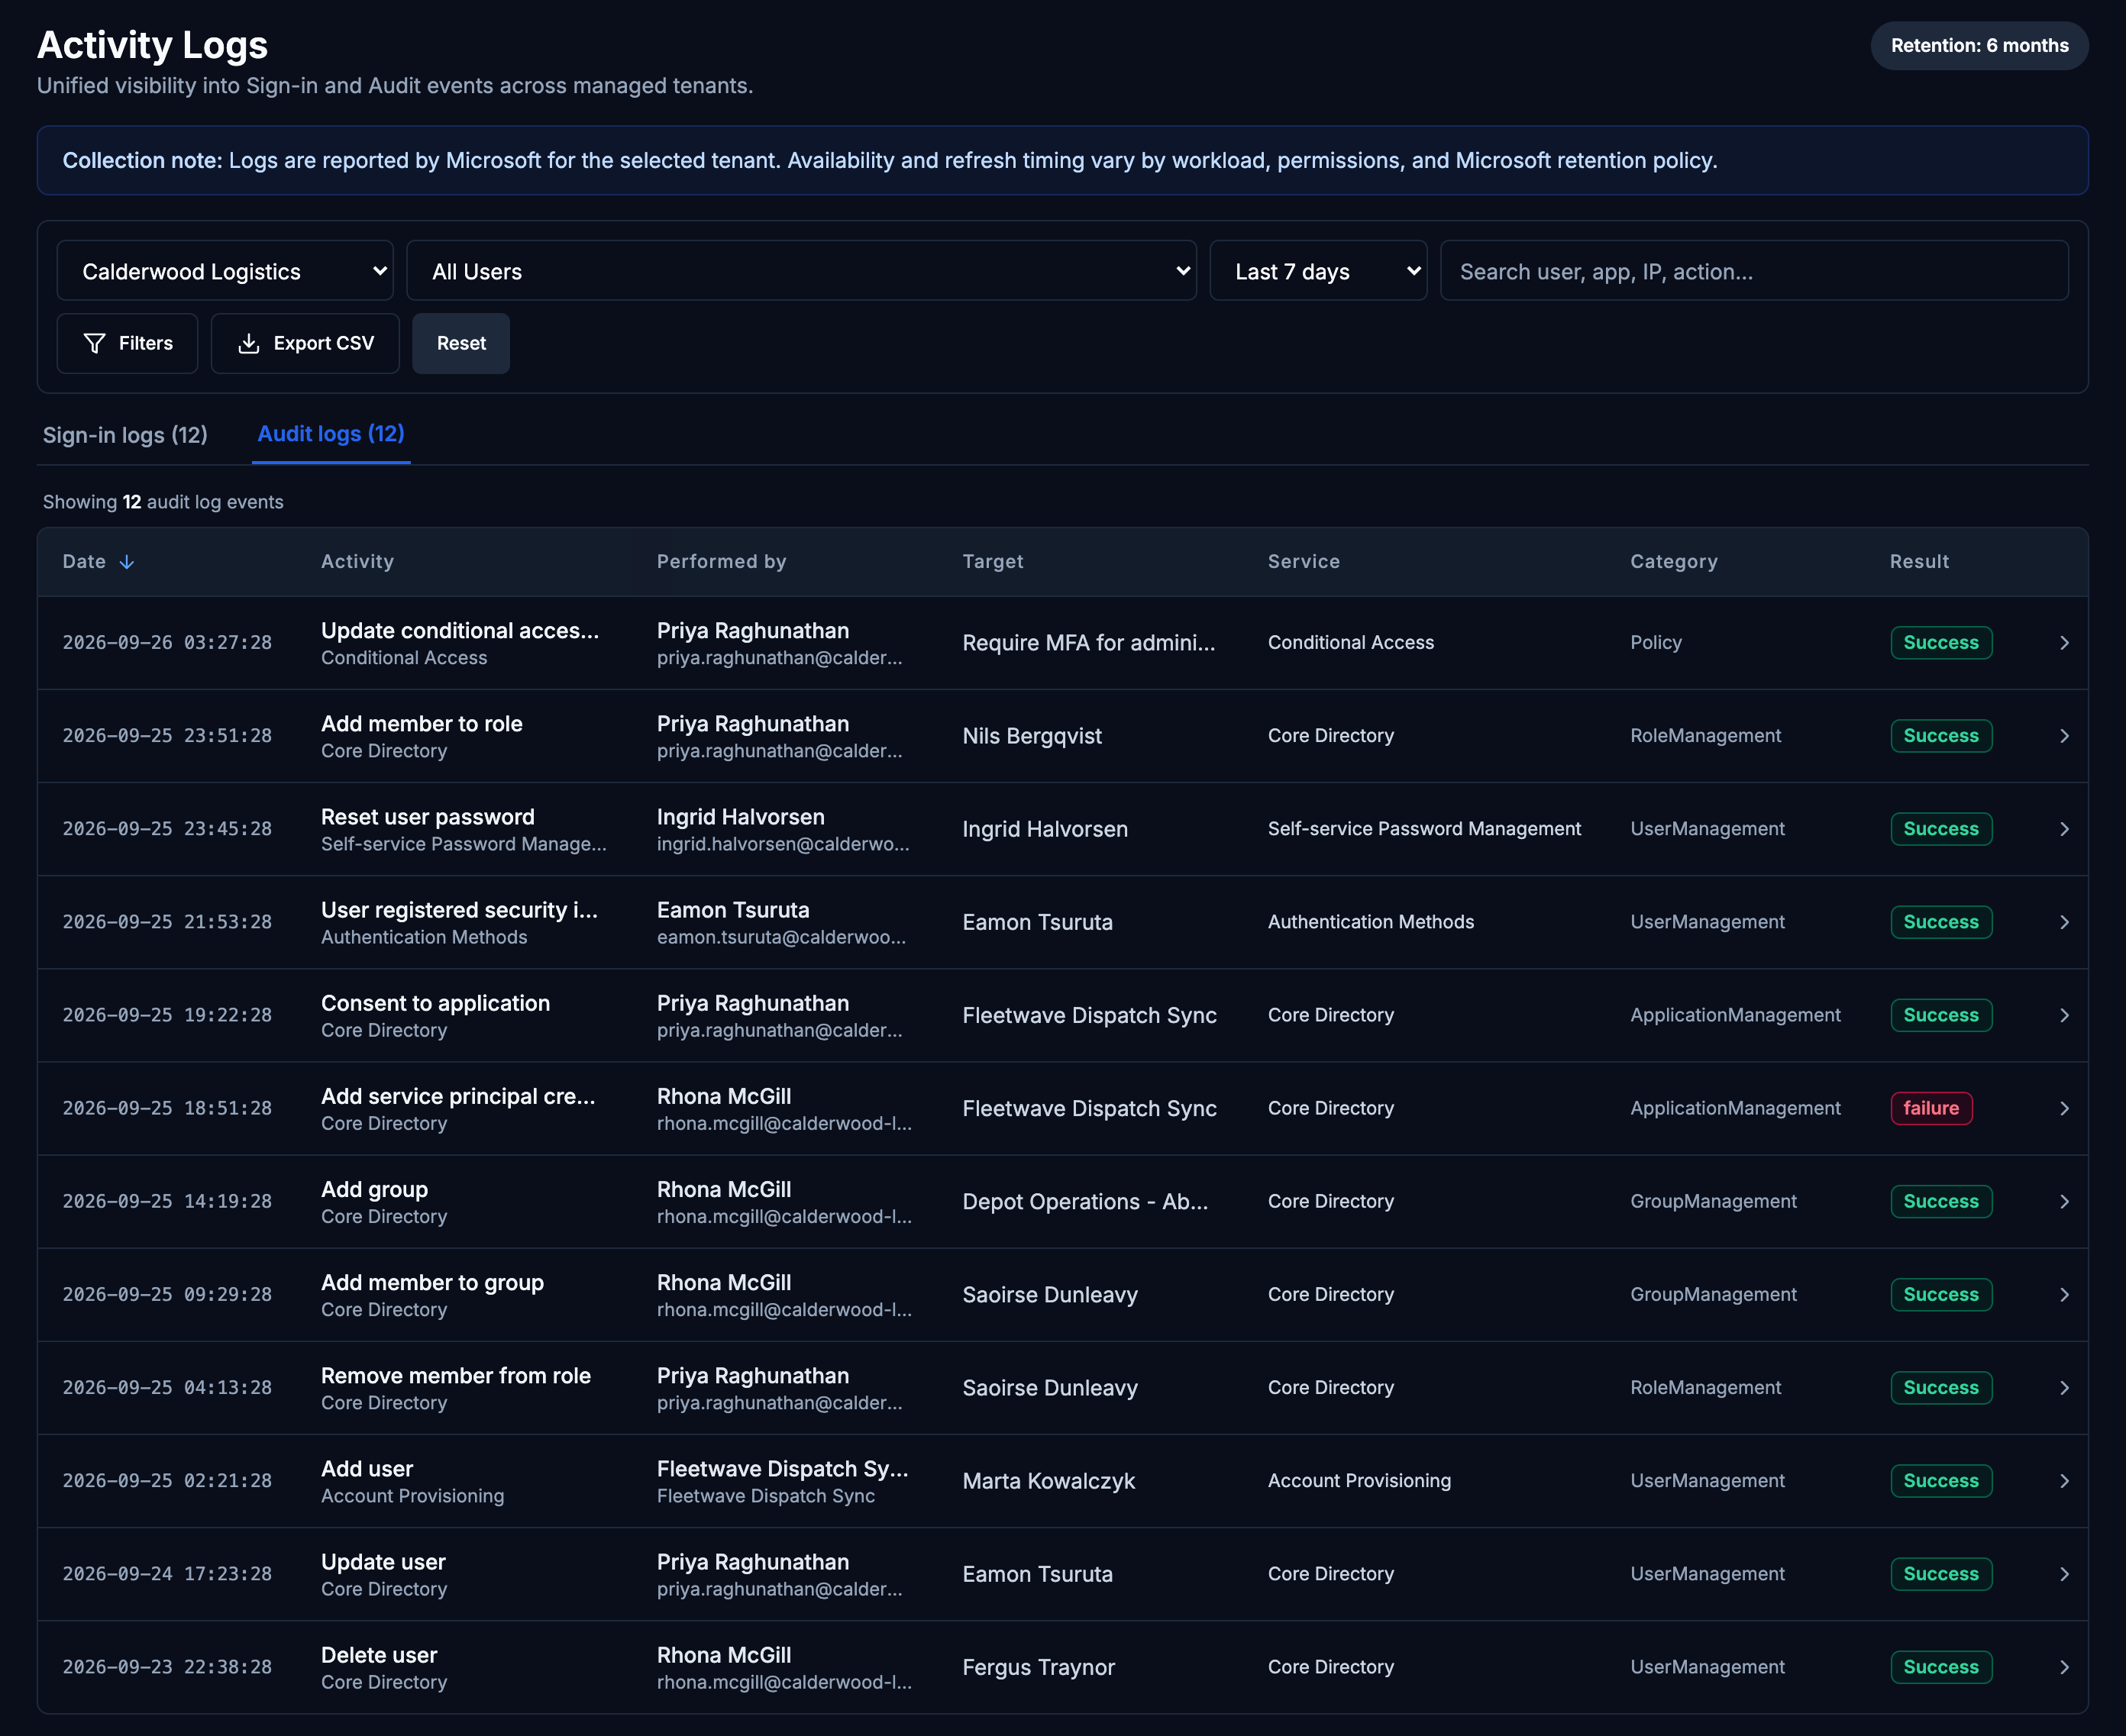Click the Add member to group activity
Viewport: 2126px width, 1736px height.
click(432, 1283)
